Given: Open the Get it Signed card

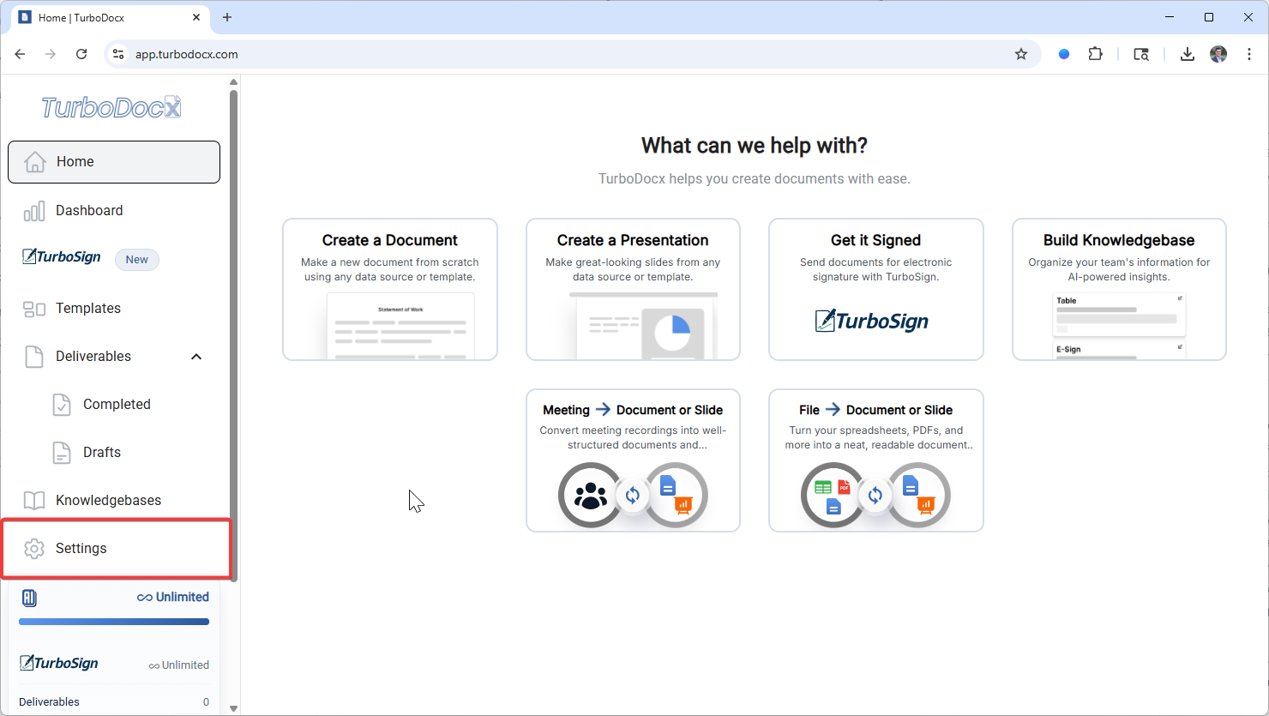Looking at the screenshot, I should 876,289.
